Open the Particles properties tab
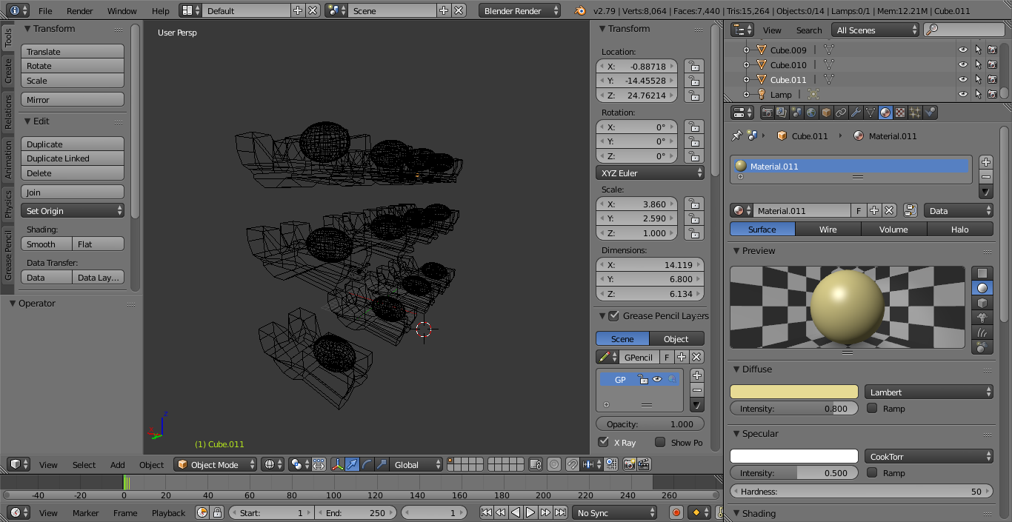Image resolution: width=1012 pixels, height=522 pixels. (915, 113)
